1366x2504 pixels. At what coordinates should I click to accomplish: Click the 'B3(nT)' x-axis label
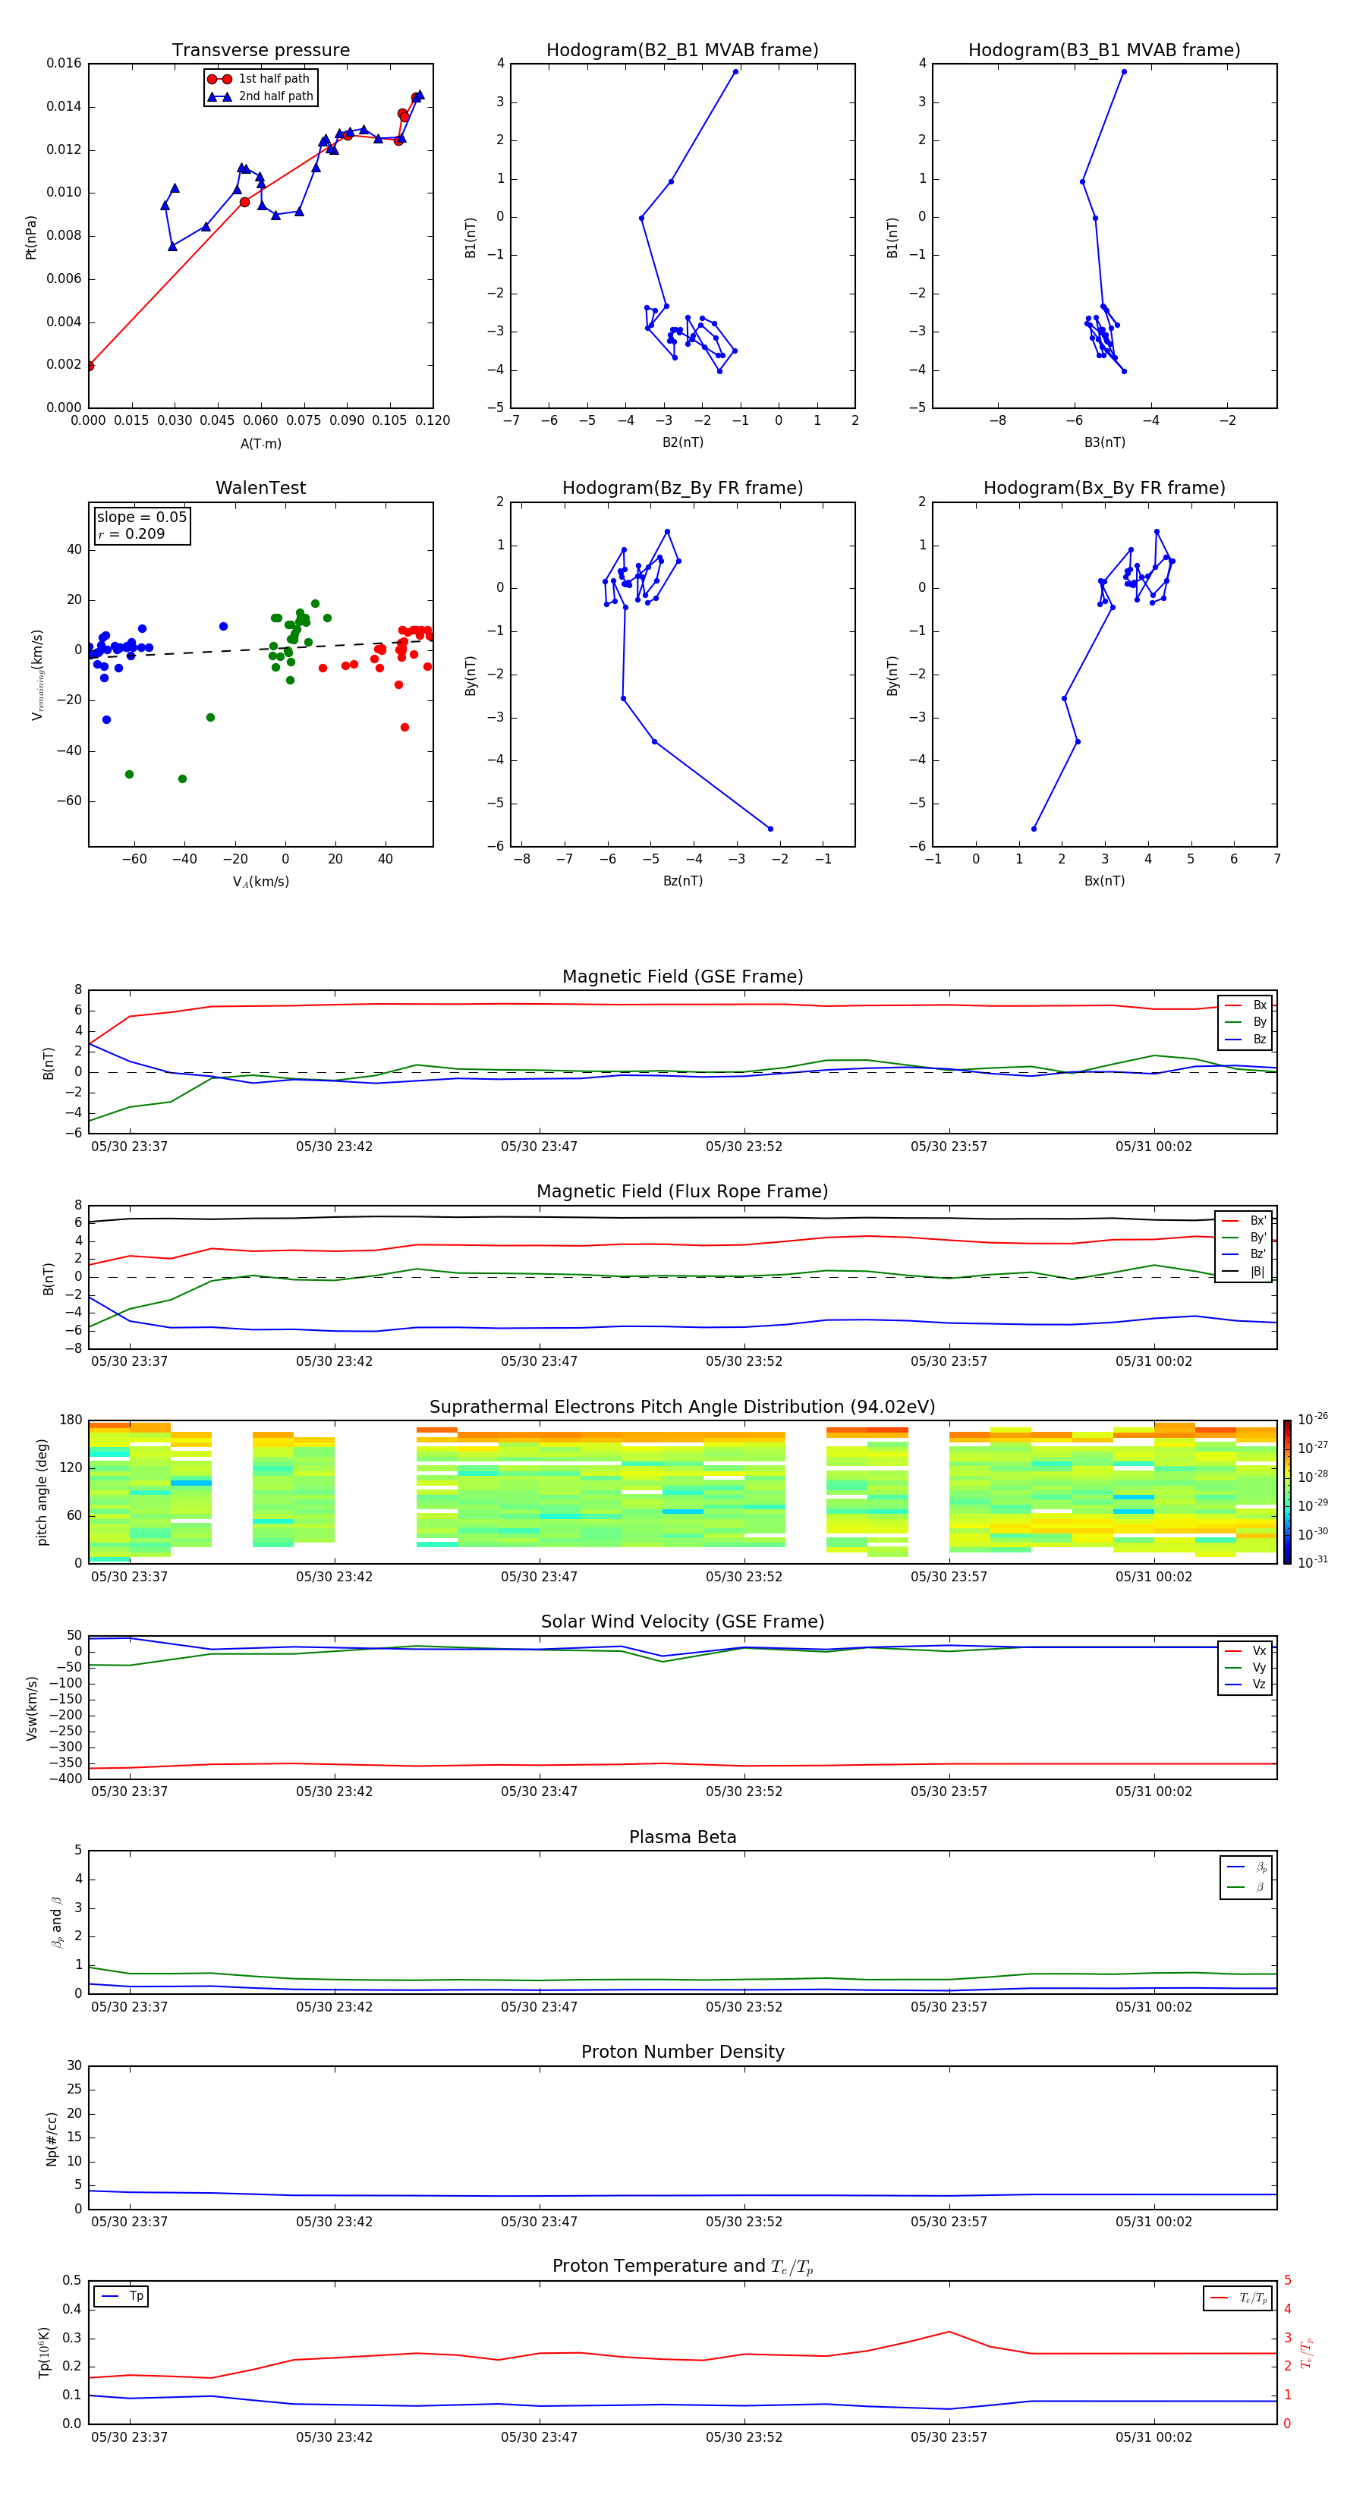click(1104, 442)
